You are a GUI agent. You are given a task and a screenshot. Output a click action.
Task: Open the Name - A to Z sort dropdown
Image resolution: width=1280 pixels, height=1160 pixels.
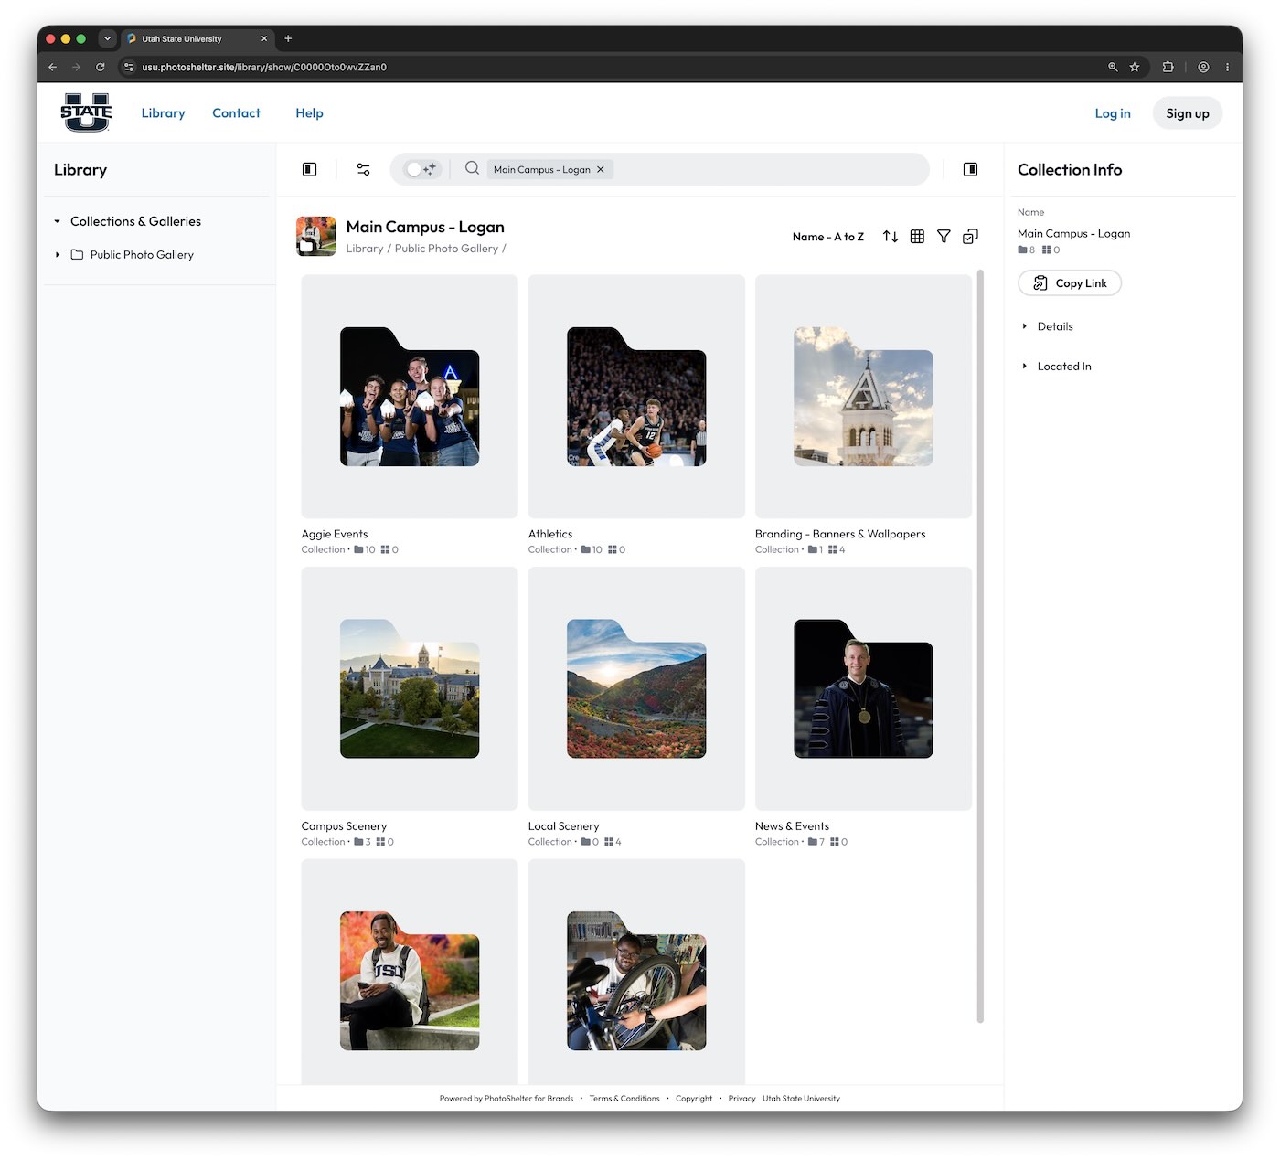pyautogui.click(x=827, y=237)
